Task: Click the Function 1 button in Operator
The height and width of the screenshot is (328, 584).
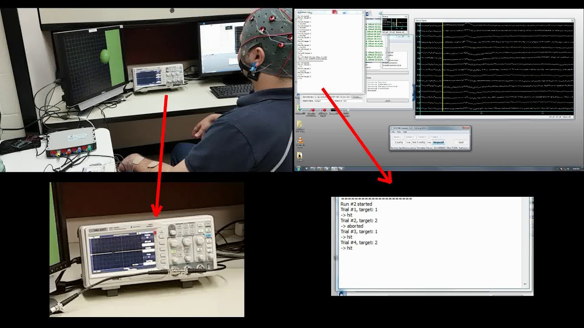Action: 397,137
